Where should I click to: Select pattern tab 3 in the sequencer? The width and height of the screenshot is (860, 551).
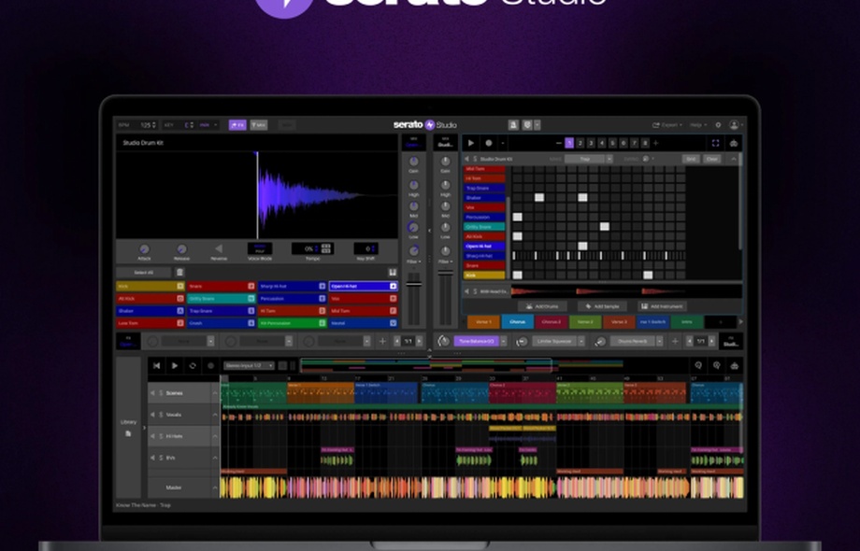point(590,142)
